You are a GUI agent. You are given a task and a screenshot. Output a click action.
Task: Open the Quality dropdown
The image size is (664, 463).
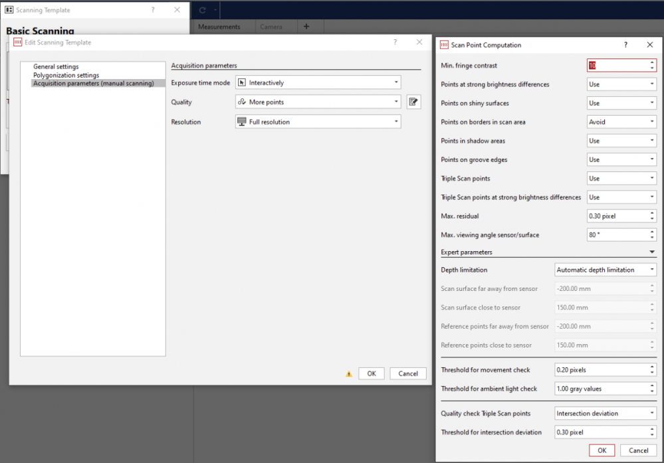pos(318,102)
